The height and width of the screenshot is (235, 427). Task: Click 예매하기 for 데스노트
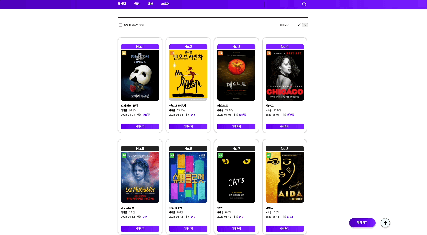click(236, 127)
